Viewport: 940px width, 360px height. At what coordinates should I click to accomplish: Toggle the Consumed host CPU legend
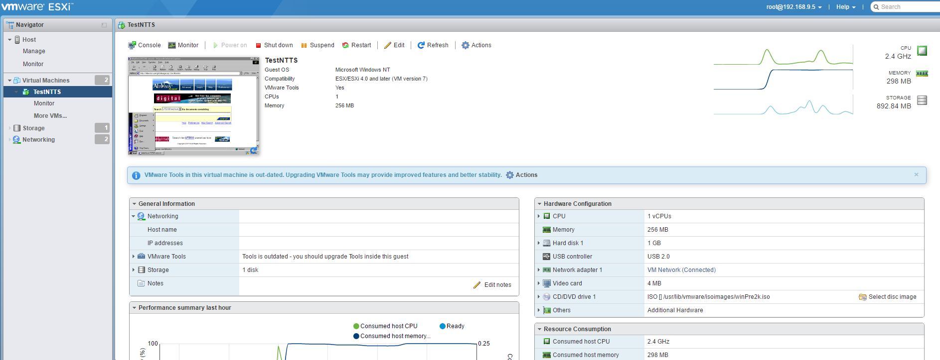click(385, 326)
